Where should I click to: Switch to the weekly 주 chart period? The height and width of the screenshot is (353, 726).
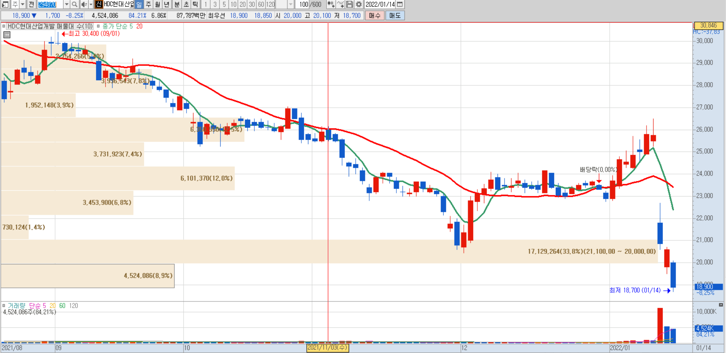tap(148, 4)
